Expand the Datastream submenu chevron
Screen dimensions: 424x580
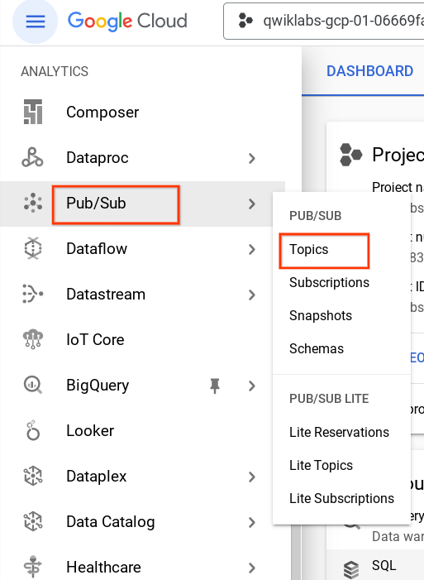click(x=252, y=295)
